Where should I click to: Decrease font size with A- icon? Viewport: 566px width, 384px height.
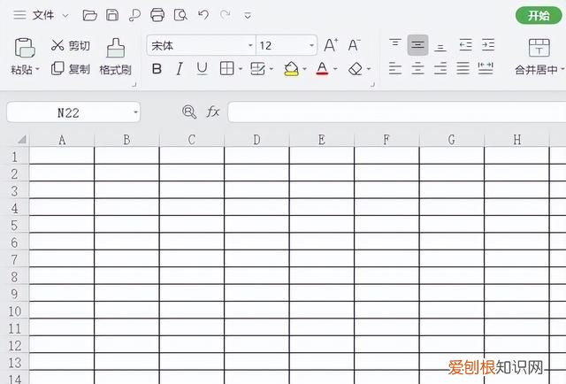(x=354, y=45)
